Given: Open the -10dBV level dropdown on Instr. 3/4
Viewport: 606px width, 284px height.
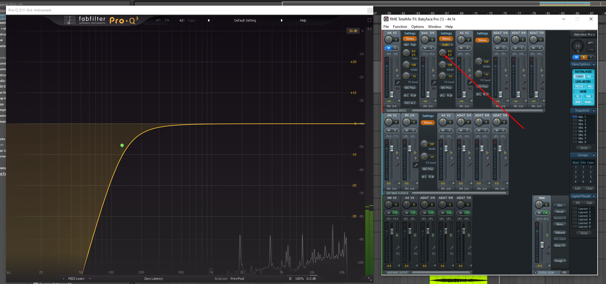Looking at the screenshot, I should 446,45.
